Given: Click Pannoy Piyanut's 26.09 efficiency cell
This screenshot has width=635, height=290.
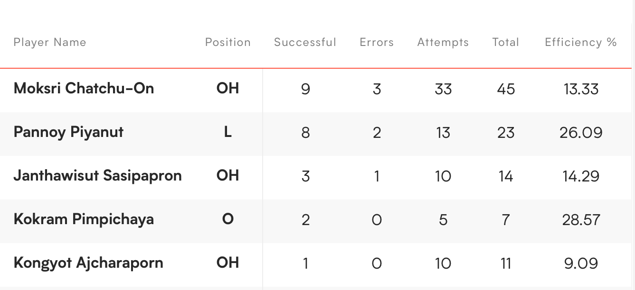Looking at the screenshot, I should [x=581, y=132].
